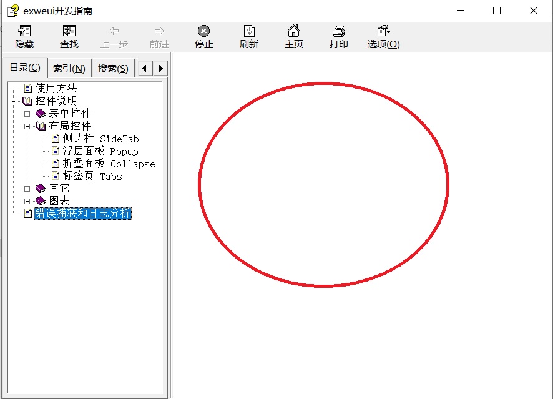The width and height of the screenshot is (553, 399).
Task: Maximize the exweui开发指南 window
Action: (x=497, y=11)
